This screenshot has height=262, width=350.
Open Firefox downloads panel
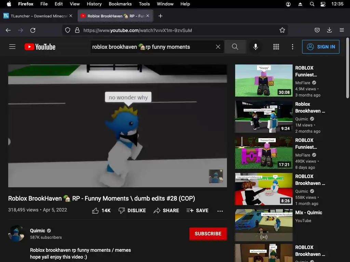[x=329, y=30]
